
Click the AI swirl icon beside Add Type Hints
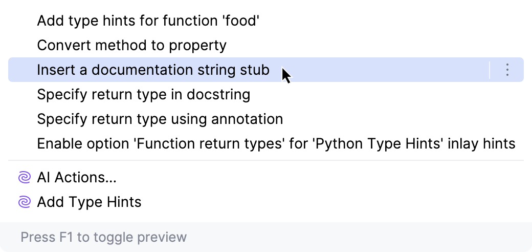point(24,202)
